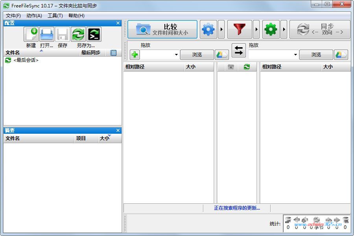Click the 统计: label
The height and width of the screenshot is (236, 354).
pyautogui.click(x=275, y=223)
